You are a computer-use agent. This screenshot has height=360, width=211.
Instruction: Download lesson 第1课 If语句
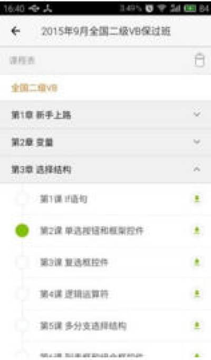(x=197, y=199)
